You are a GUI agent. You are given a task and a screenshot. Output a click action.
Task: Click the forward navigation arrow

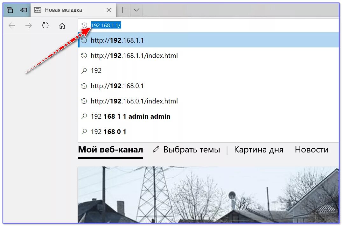(x=29, y=25)
